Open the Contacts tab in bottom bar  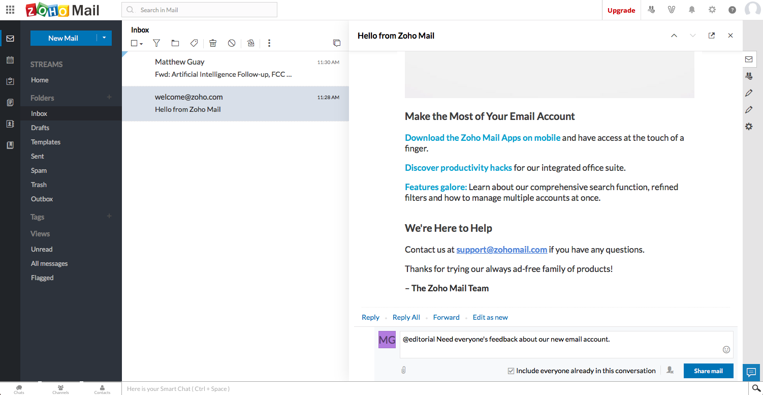click(102, 389)
